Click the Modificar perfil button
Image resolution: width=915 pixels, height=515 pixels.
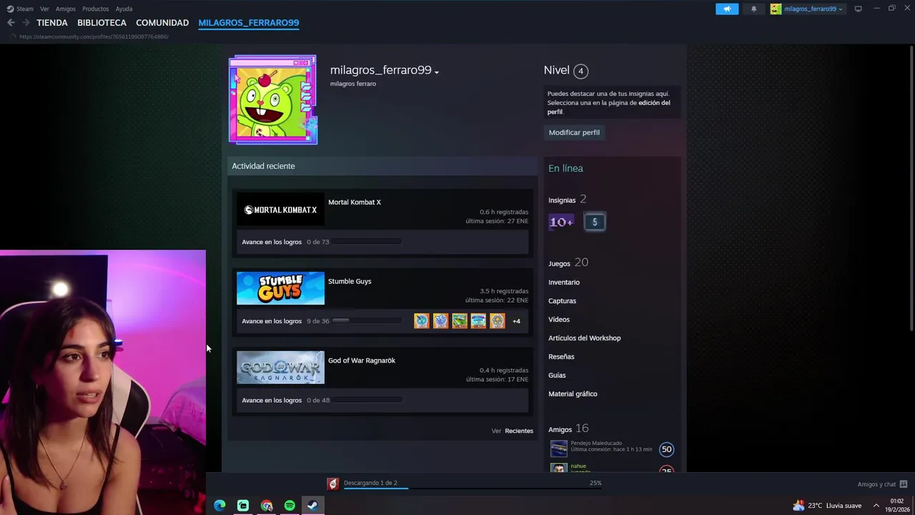[x=574, y=132]
